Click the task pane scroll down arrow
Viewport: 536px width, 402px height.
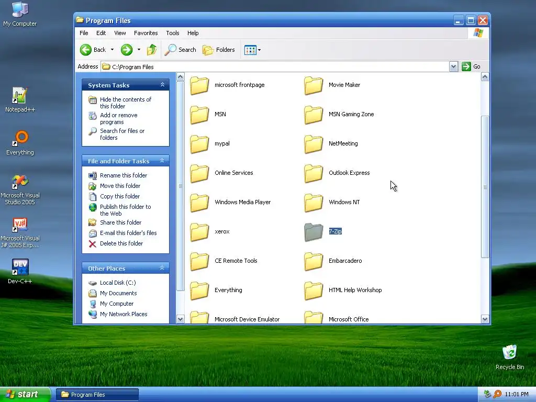pos(181,319)
